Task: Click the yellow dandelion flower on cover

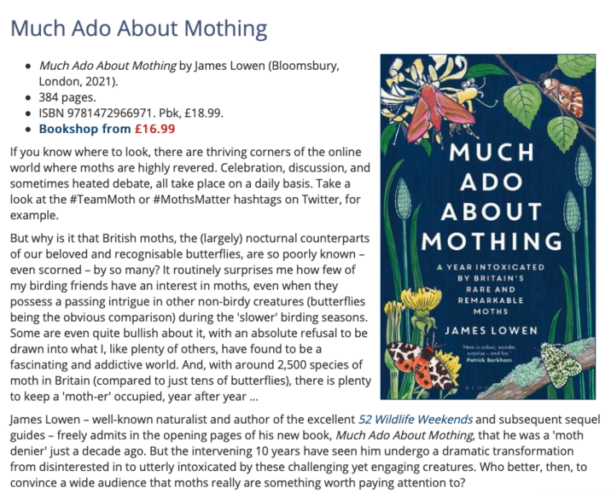Action: 421,298
